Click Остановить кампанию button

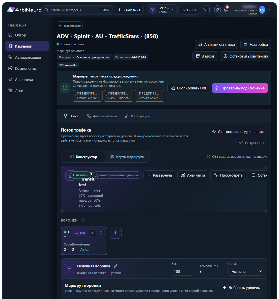coord(245,56)
